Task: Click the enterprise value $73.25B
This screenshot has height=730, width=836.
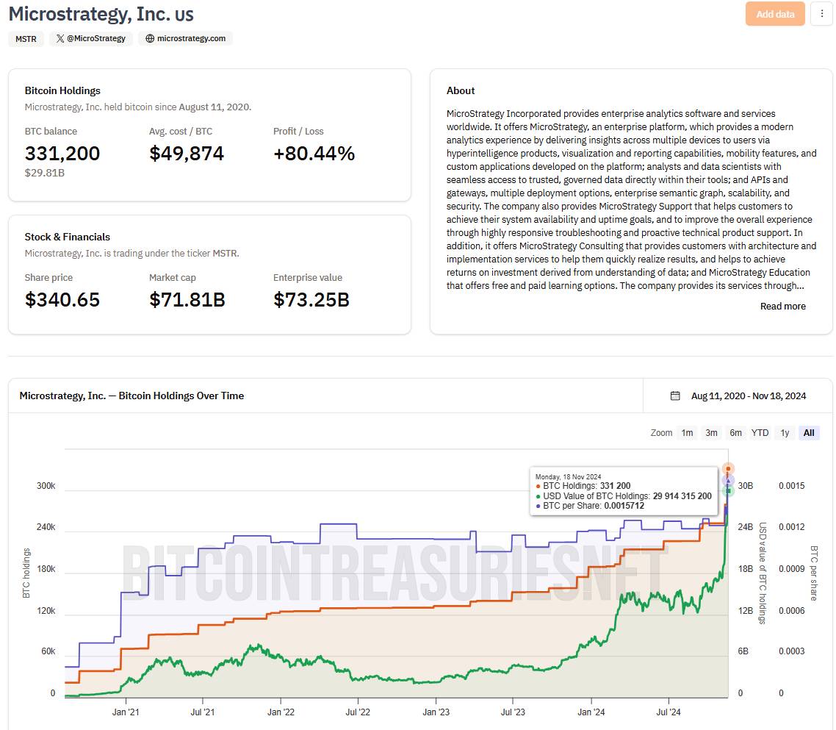Action: point(311,300)
